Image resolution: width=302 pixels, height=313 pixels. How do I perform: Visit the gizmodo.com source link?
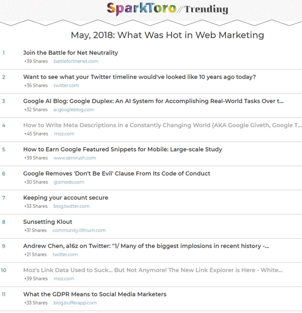tap(69, 182)
